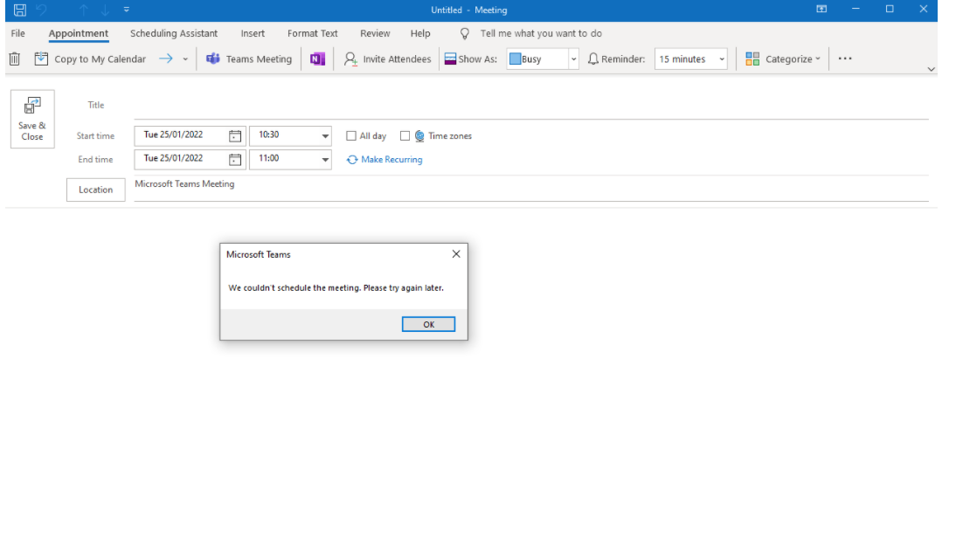Screen dimensions: 956x552
Task: Click Copy to My Calendar
Action: (x=90, y=59)
